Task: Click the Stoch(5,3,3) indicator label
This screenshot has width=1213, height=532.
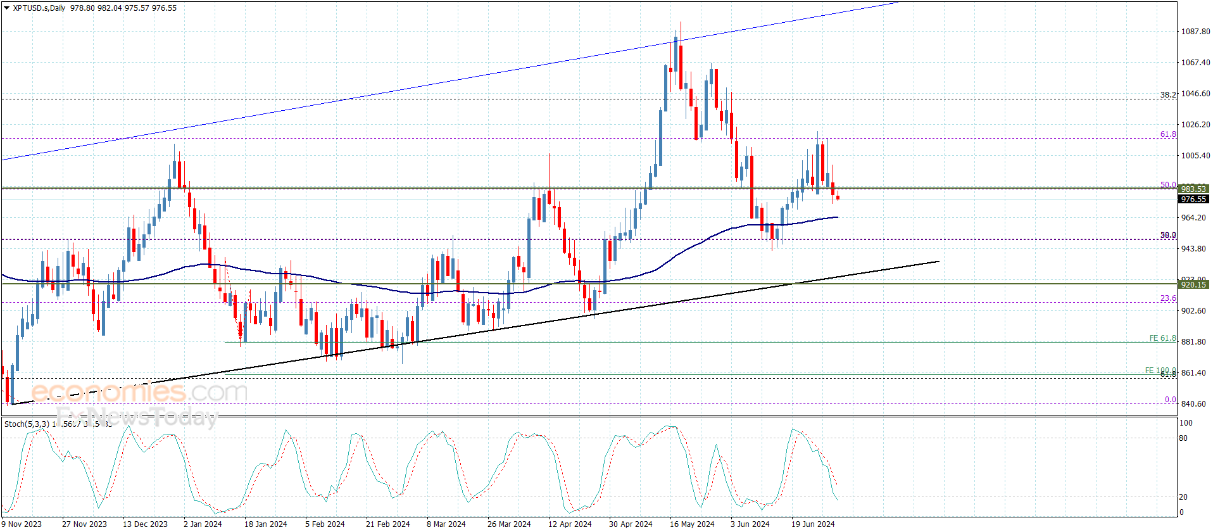Action: 27,424
